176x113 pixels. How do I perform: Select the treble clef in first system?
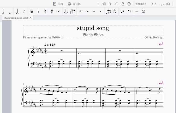click(33, 51)
